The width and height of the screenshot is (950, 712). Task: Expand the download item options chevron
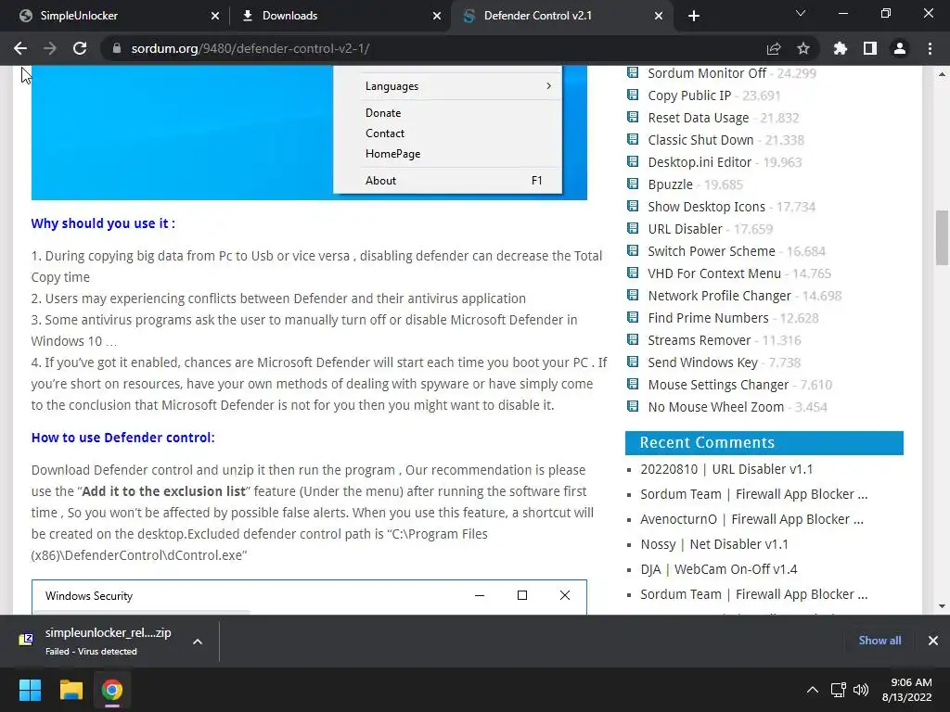point(198,642)
